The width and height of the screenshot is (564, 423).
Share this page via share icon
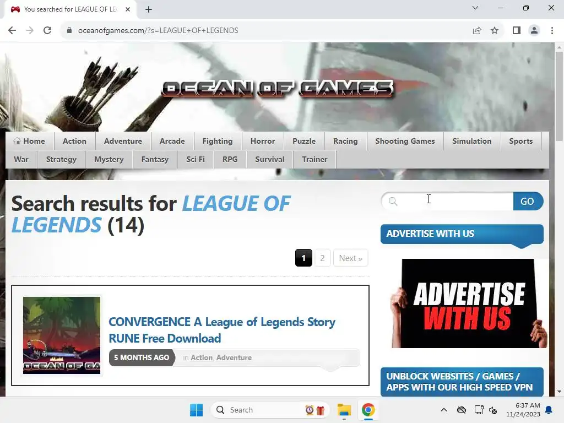477,30
